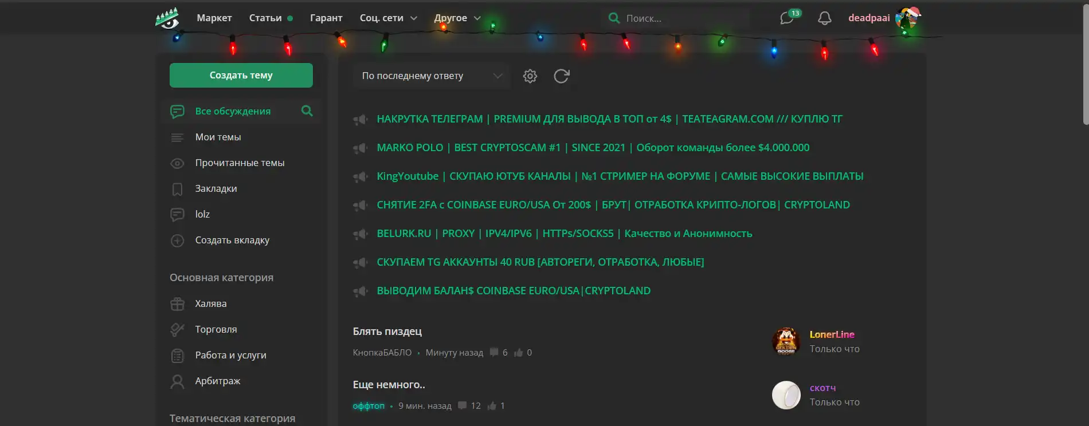Open КнопкаБАБЛО author profile
This screenshot has width=1089, height=426.
coord(382,353)
